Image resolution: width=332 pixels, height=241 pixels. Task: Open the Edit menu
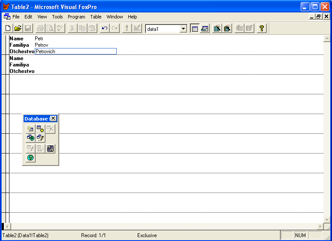28,17
